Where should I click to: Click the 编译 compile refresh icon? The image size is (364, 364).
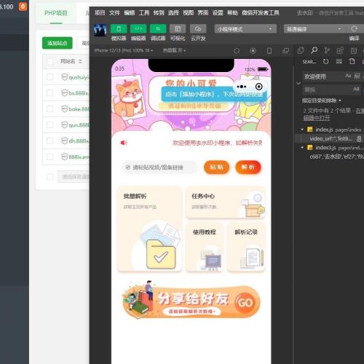pyautogui.click(x=354, y=29)
